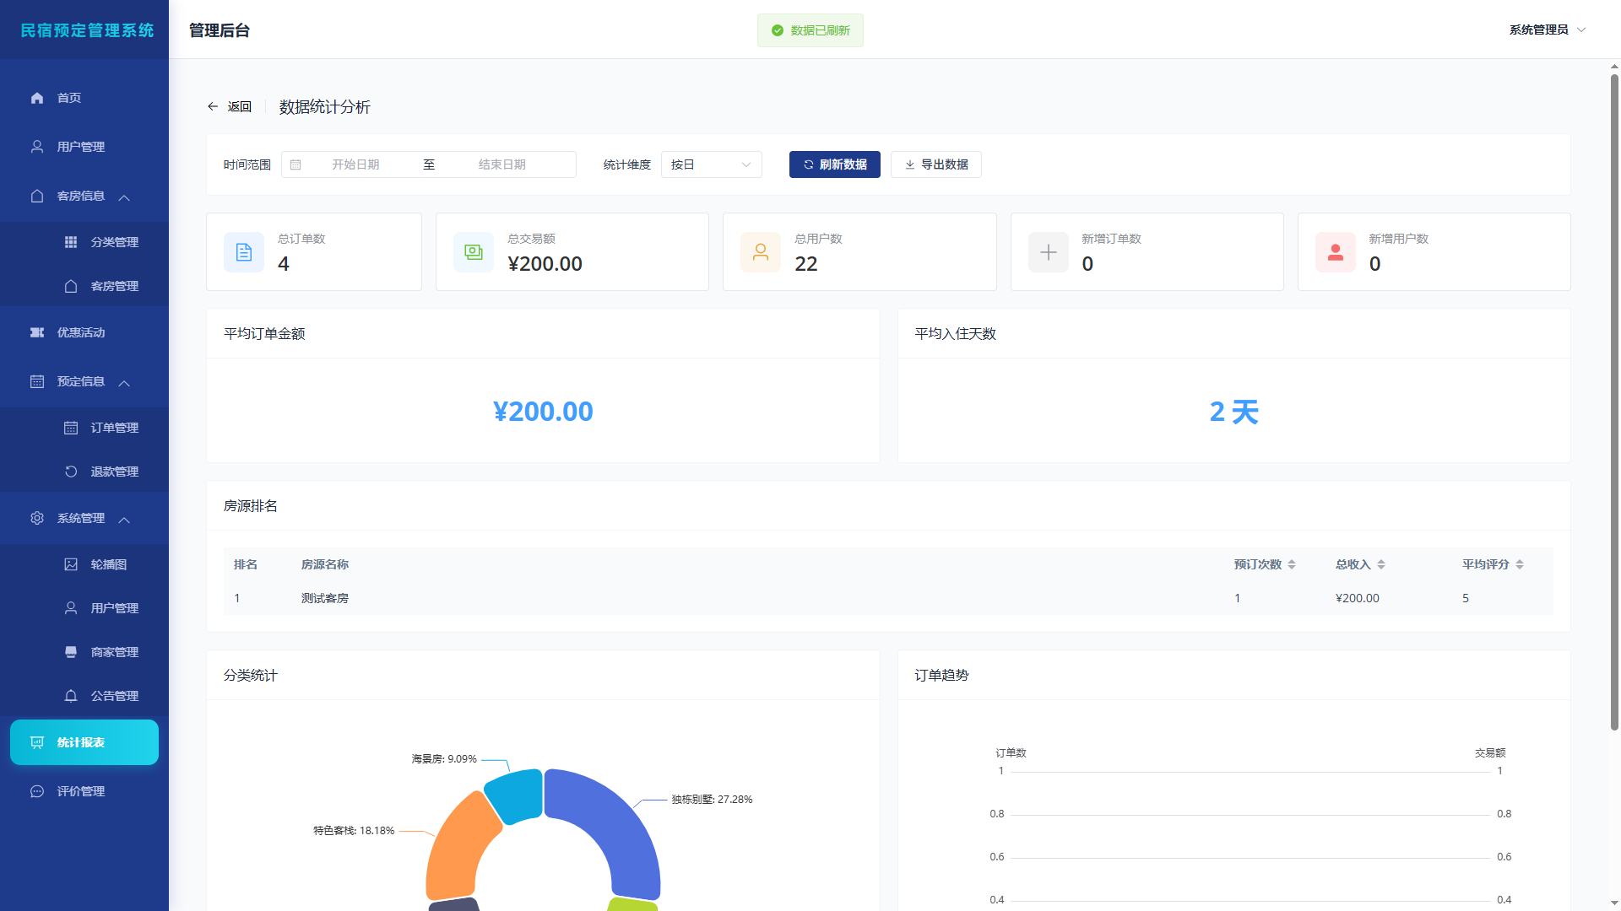Click the money icon in 总交易额 card
The image size is (1621, 911).
pyautogui.click(x=474, y=252)
